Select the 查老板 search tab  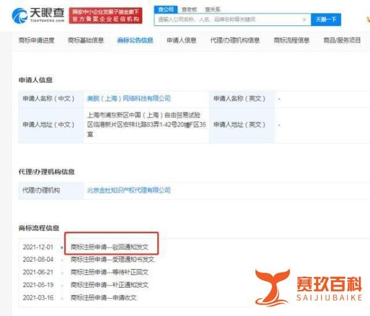pos(189,9)
